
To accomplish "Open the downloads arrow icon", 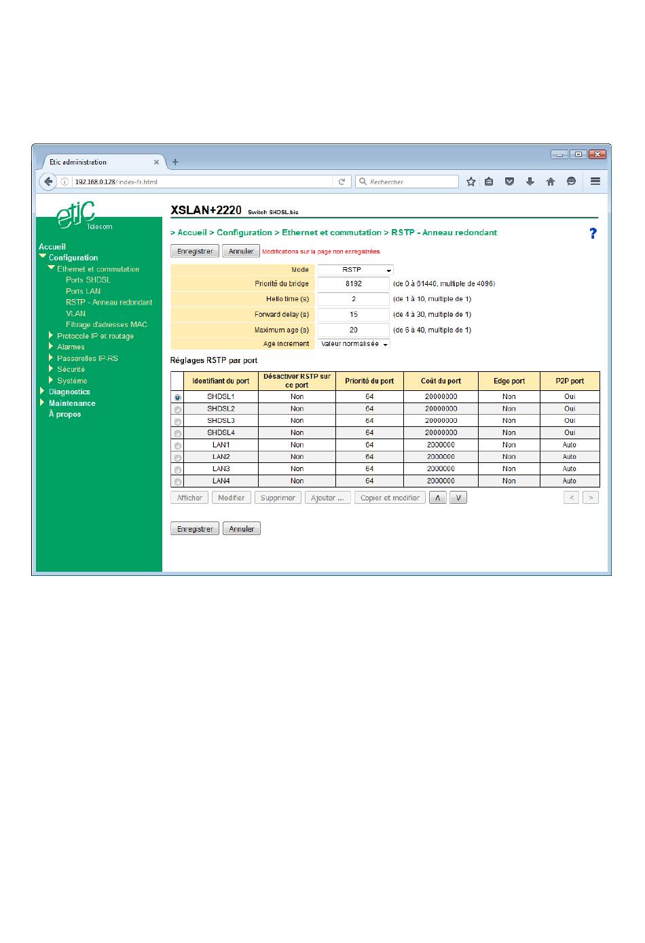I will pyautogui.click(x=530, y=182).
